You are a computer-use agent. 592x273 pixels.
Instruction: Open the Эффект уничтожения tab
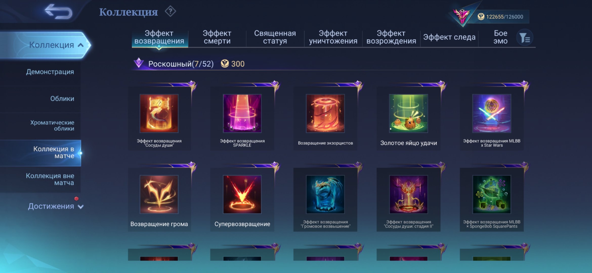(333, 37)
